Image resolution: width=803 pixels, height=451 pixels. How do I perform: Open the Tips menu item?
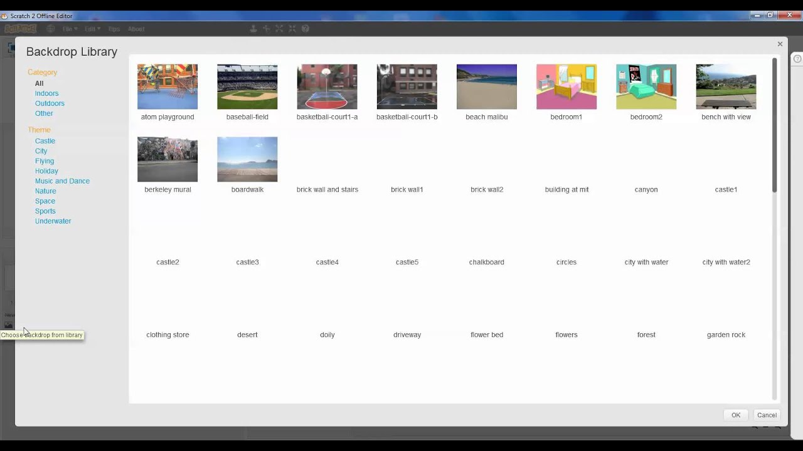coord(114,29)
